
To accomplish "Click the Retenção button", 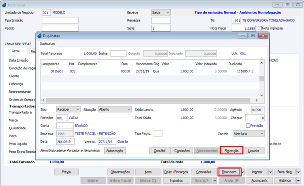I will 231,151.
